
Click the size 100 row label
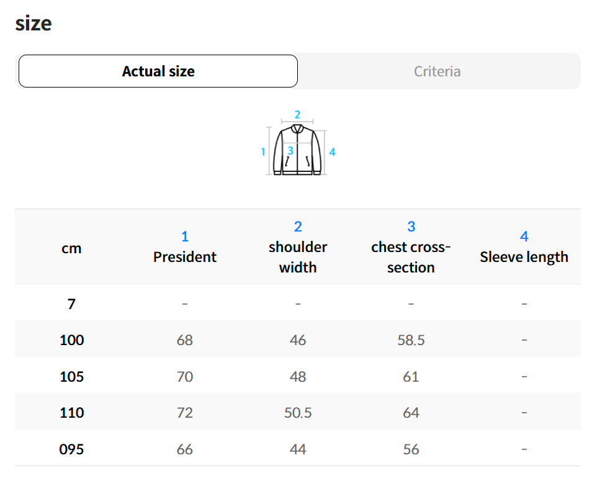point(71,340)
